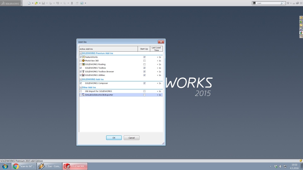Open the SOLIDWORKS Resources task pane tab
The height and width of the screenshot is (170, 303).
coord(301,18)
